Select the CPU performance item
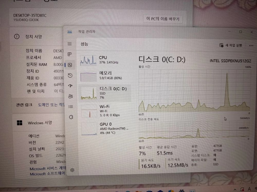This screenshot has width=257, height=192. pos(105,60)
